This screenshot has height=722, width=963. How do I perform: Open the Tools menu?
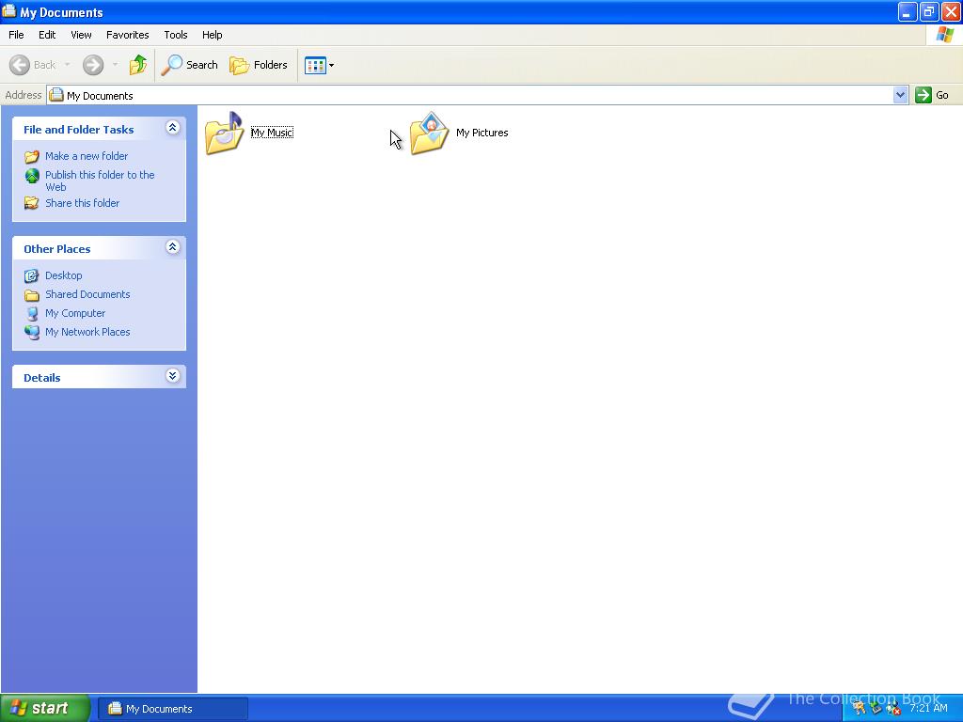coord(176,35)
